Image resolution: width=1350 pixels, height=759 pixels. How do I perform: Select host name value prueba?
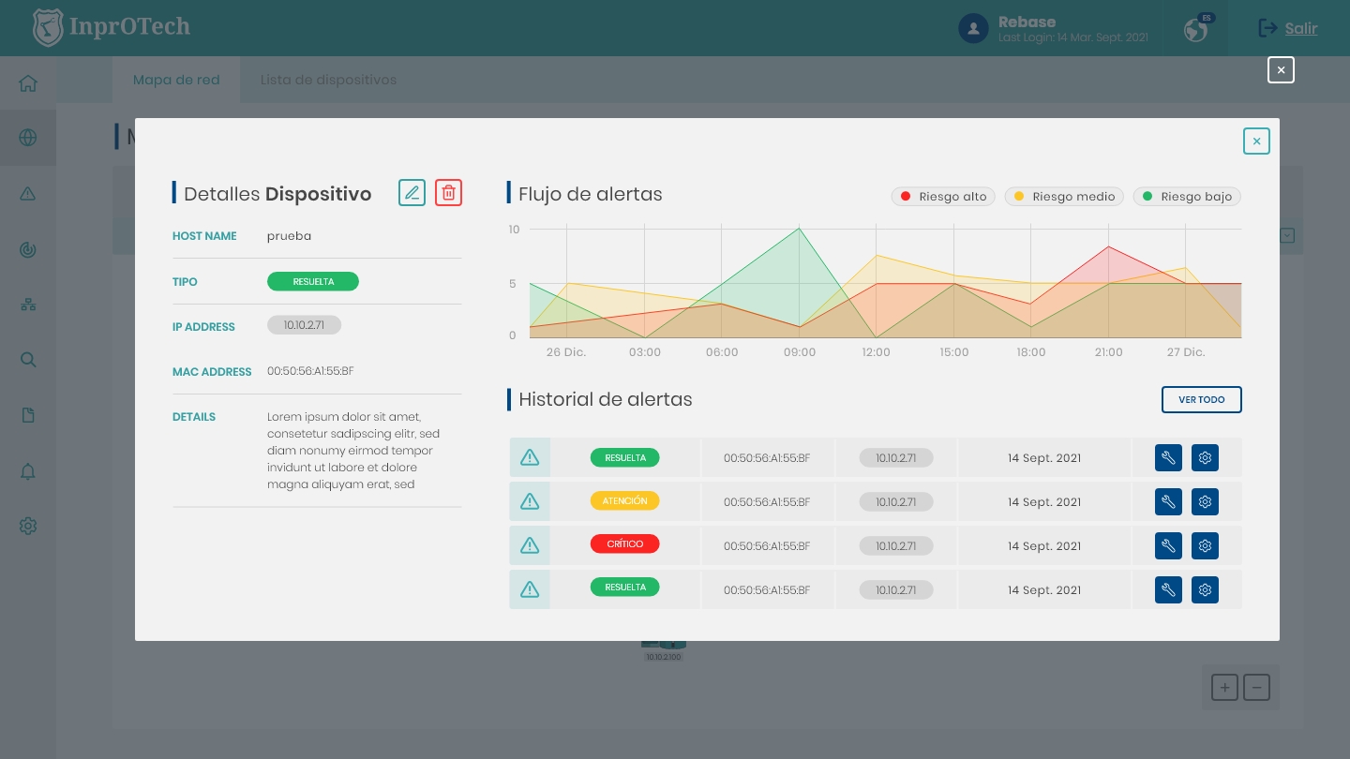click(x=289, y=236)
